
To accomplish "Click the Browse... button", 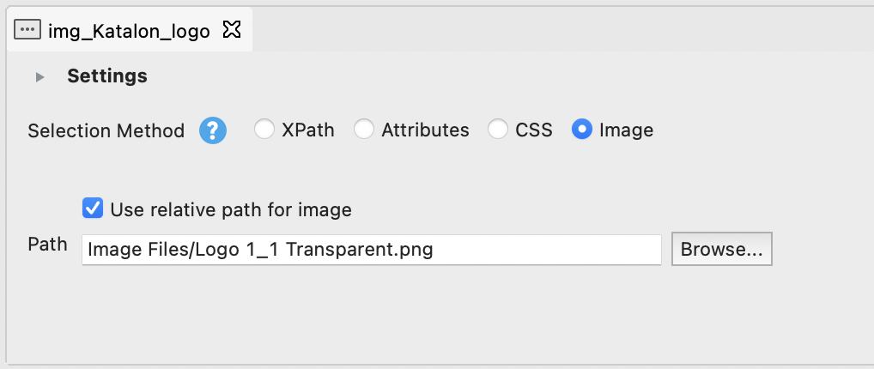I will click(721, 250).
